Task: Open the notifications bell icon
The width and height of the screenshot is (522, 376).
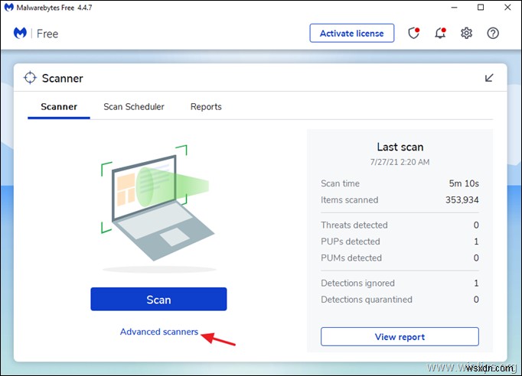Action: [440, 33]
